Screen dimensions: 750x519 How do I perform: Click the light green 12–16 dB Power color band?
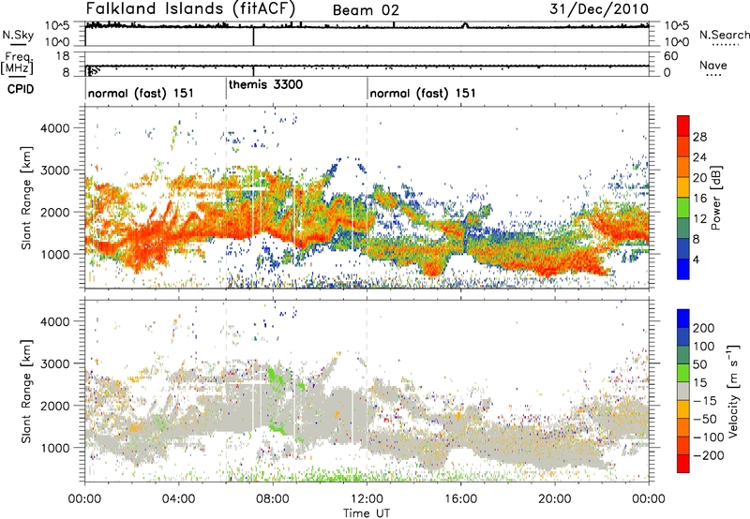[683, 207]
